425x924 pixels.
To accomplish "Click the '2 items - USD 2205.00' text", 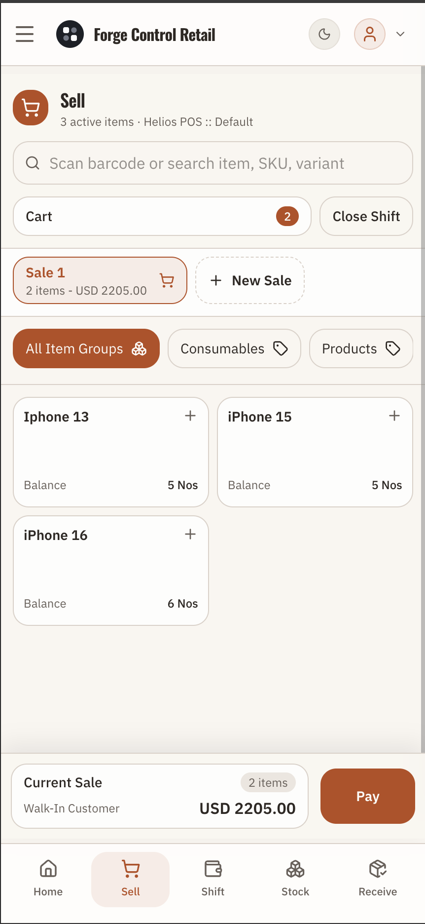I will click(x=86, y=291).
